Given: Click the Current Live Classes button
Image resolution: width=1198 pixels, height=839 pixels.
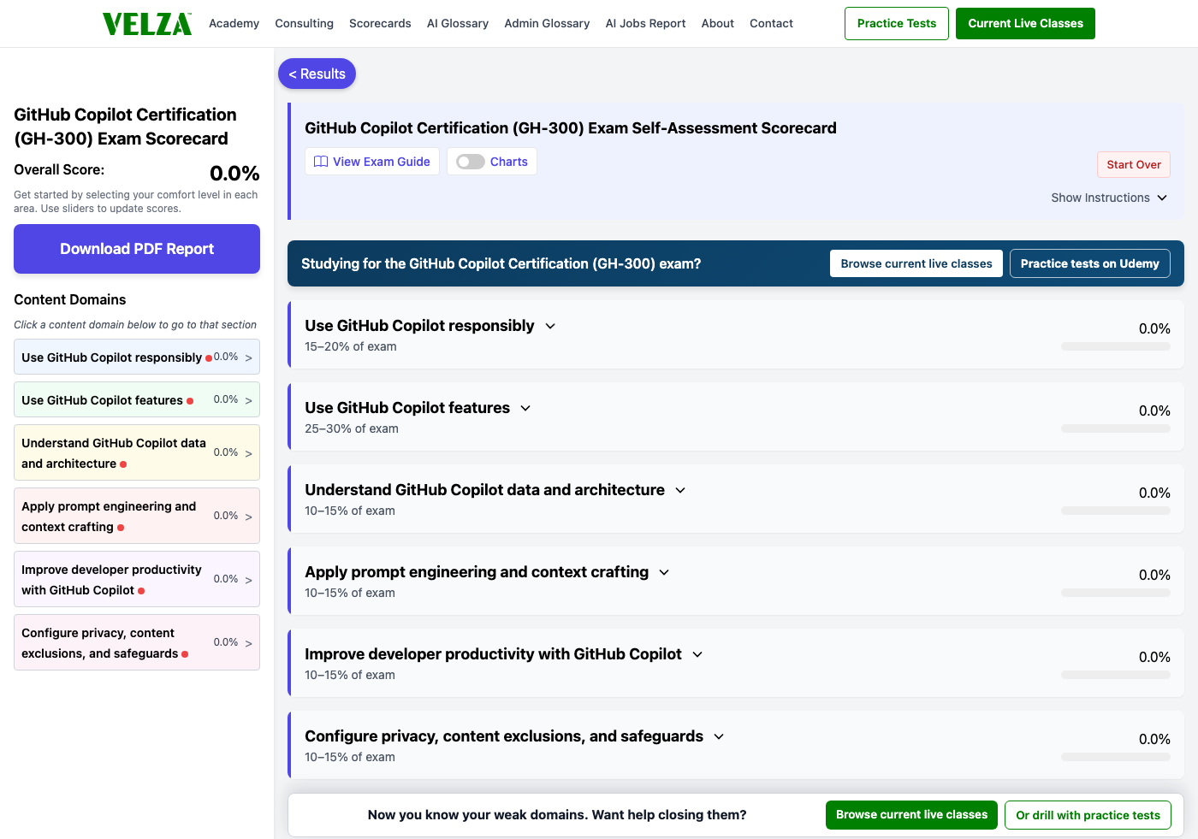Looking at the screenshot, I should (1025, 23).
